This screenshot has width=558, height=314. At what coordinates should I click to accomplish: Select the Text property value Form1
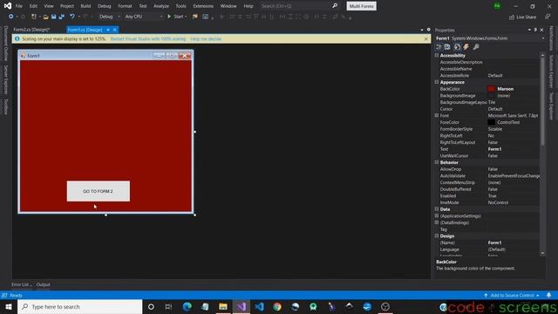(494, 149)
